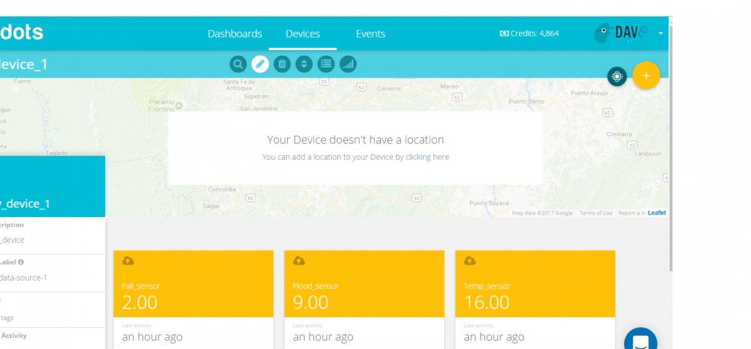The width and height of the screenshot is (751, 349).
Task: Delete the device with the trash icon
Action: pyautogui.click(x=282, y=64)
